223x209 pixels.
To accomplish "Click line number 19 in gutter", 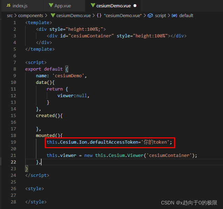I will click(13, 142).
